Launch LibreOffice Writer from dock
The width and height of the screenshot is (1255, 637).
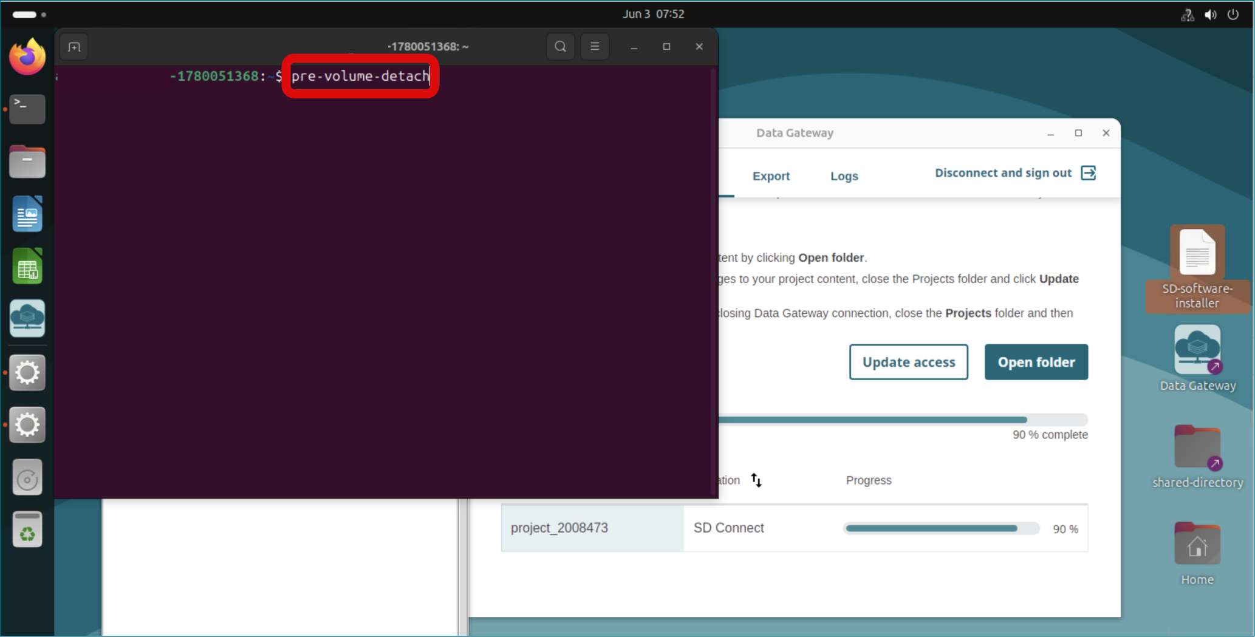click(27, 214)
